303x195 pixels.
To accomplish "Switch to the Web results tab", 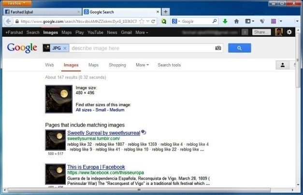I will [49, 65].
